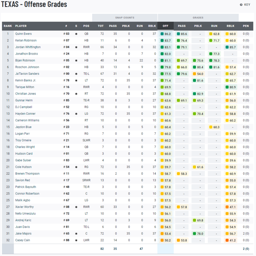Click starter star in Kelvin Banks Jr. row
This screenshot has height=256, width=256.
pyautogui.click(x=76, y=81)
